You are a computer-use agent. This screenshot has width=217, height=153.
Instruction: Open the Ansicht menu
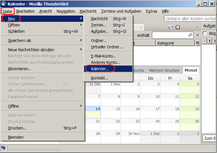pyautogui.click(x=46, y=11)
